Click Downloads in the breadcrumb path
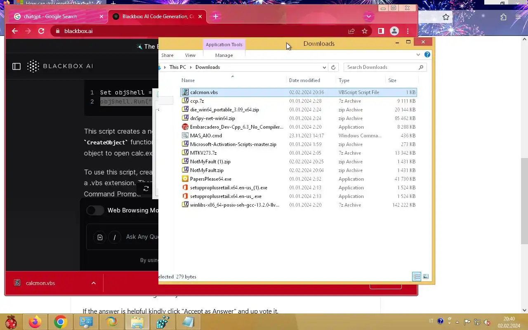The height and width of the screenshot is (330, 528). click(x=207, y=67)
